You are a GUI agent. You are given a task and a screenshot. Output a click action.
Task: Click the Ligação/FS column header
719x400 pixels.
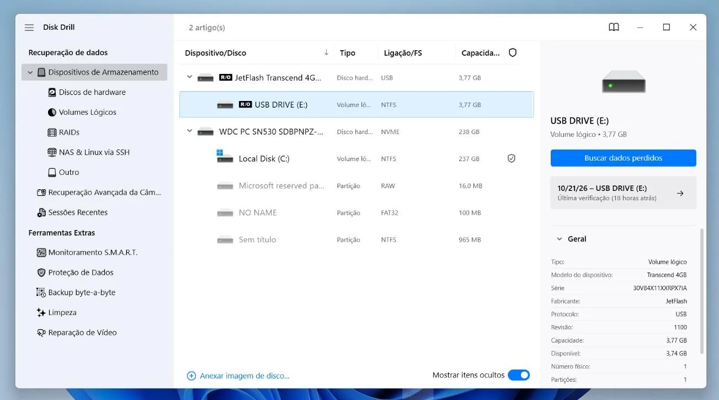click(403, 53)
